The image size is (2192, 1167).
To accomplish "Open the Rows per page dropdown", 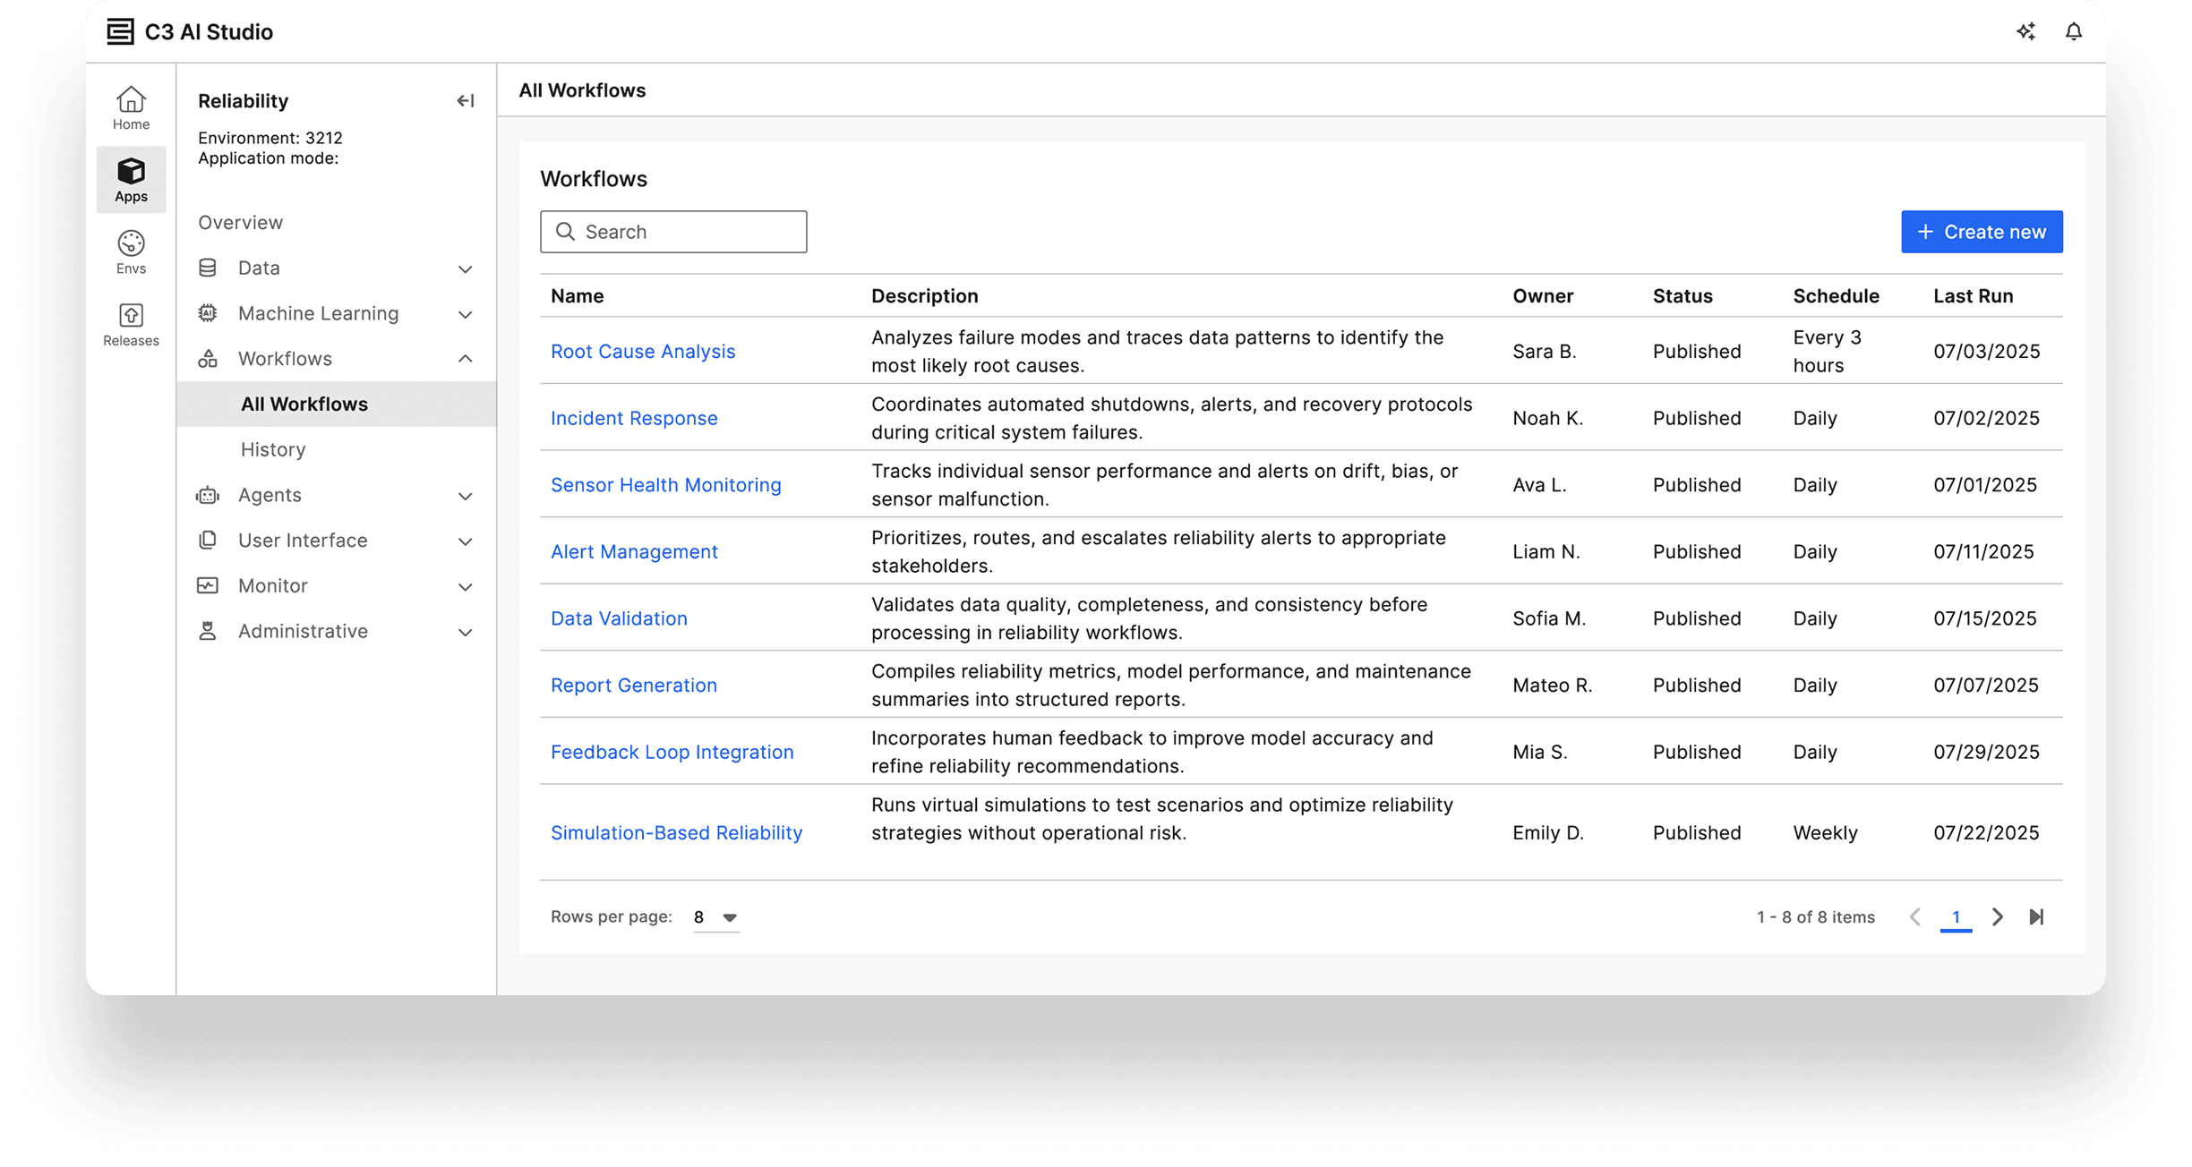I will tap(716, 917).
